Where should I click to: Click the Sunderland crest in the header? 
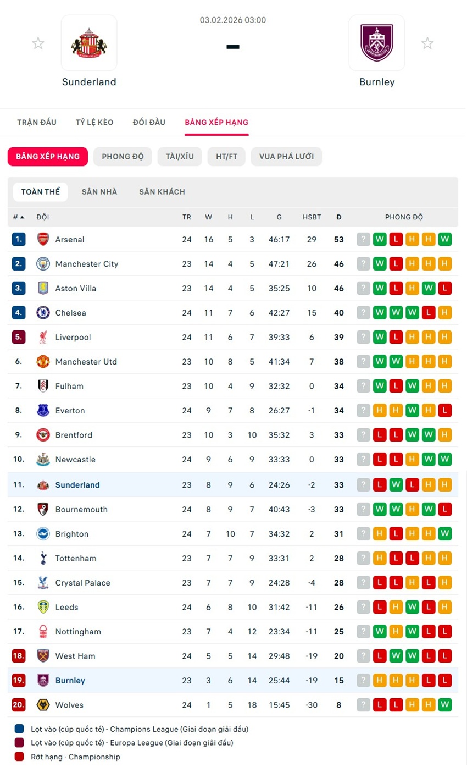pos(89,43)
